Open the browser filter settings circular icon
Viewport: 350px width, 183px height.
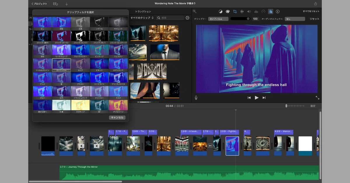pos(188,18)
